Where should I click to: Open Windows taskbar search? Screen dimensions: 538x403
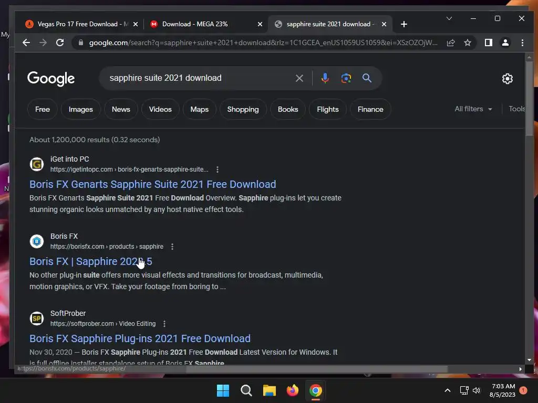(x=246, y=390)
